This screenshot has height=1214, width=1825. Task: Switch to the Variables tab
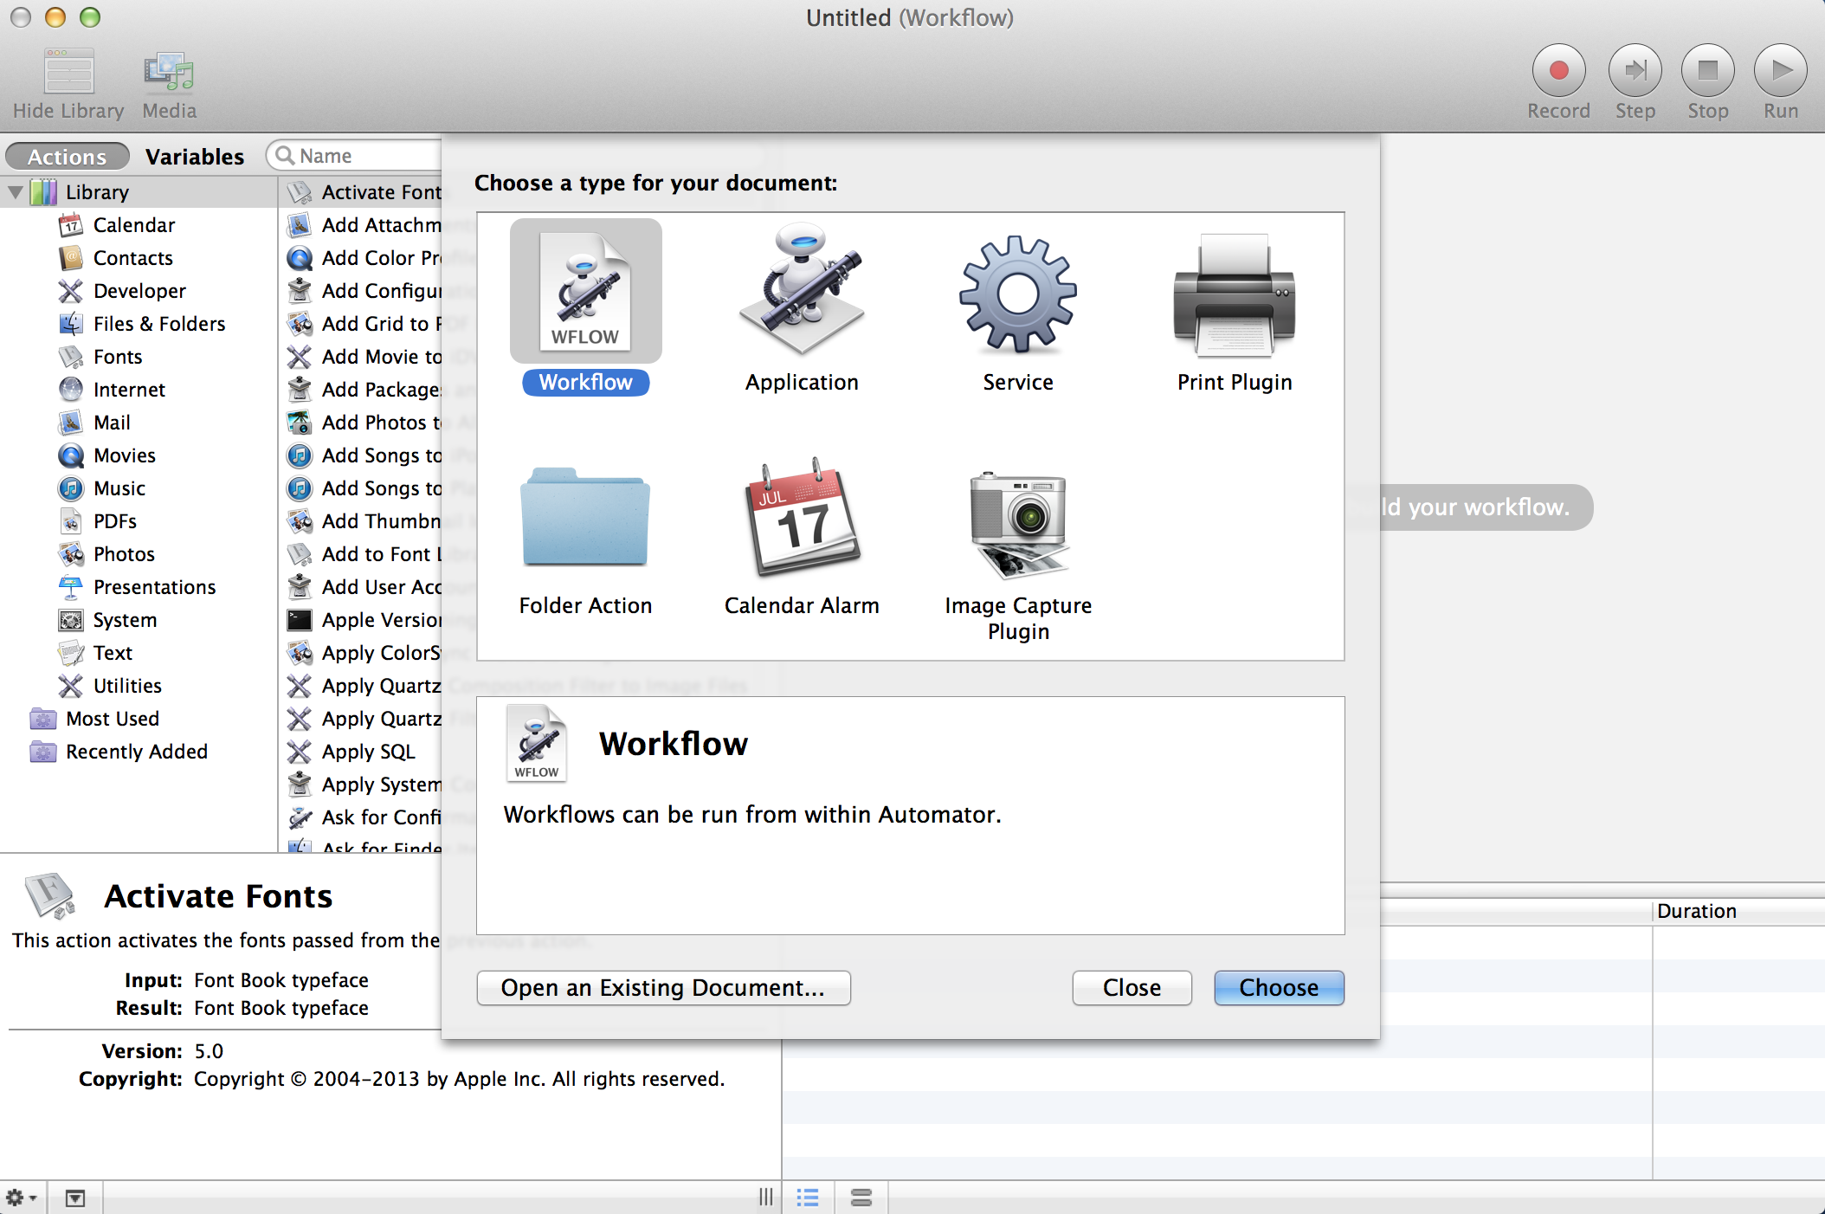click(x=195, y=157)
